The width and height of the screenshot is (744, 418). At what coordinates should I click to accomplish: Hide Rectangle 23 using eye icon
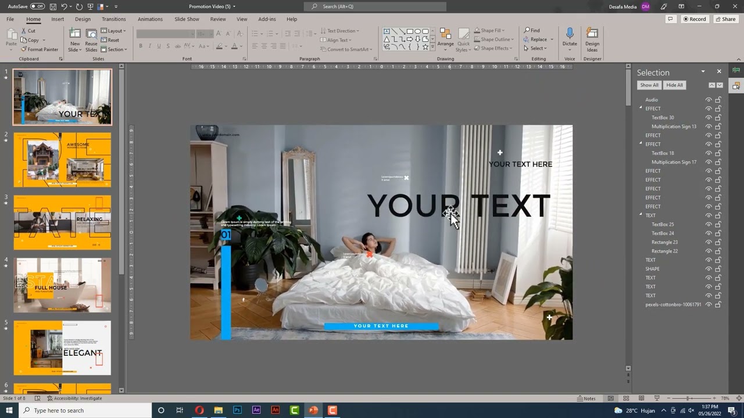click(x=709, y=242)
